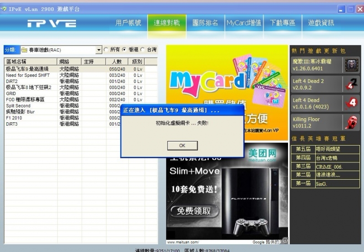The height and width of the screenshot is (252, 364).
Task: Click the 美团网 logo in the ad
Action: [x=263, y=155]
